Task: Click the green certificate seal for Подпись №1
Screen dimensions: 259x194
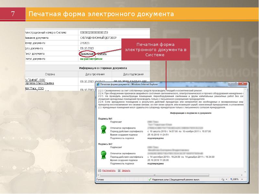Action: 103,129
